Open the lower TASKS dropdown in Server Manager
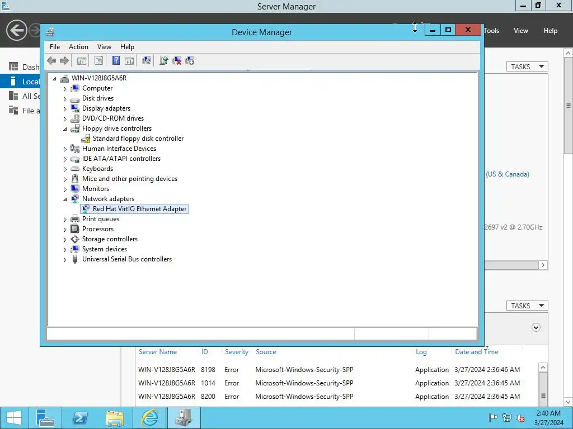This screenshot has height=429, width=573. (527, 306)
